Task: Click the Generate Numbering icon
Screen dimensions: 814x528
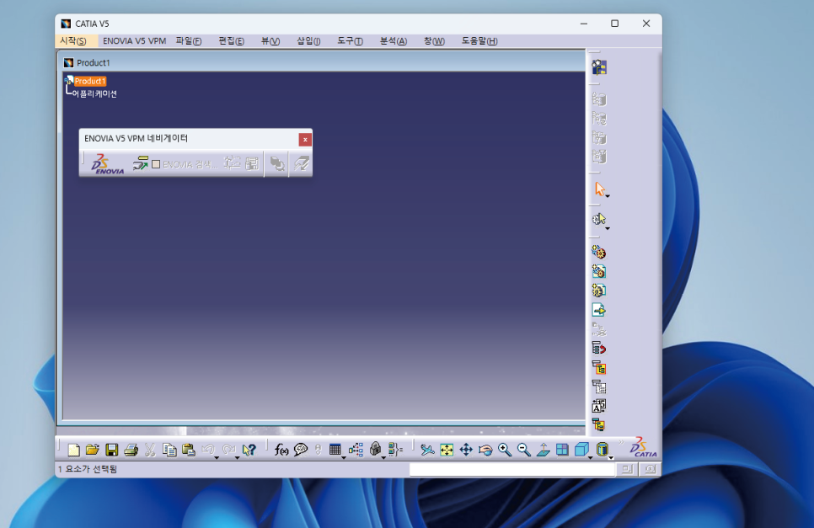Action: [x=598, y=368]
